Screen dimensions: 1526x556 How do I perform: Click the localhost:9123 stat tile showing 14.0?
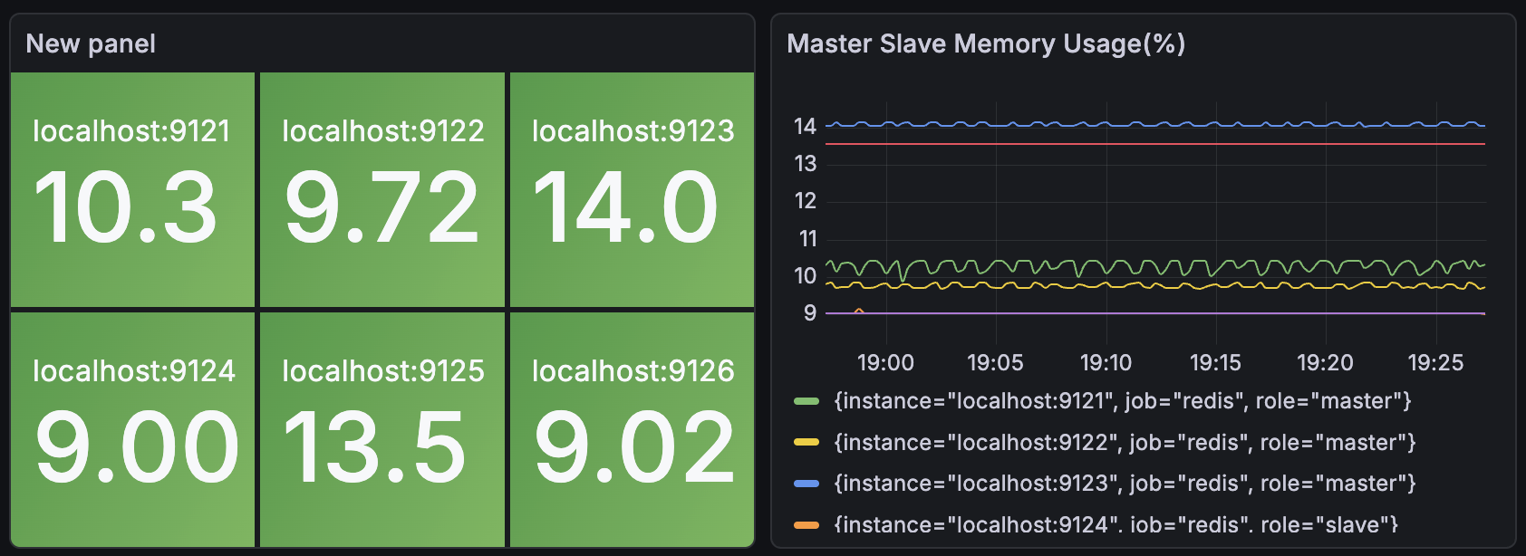(x=632, y=190)
